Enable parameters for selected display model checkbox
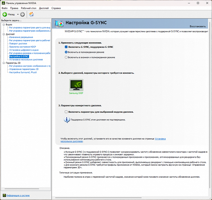Viewport: 212px width, 200px height. 66,112
